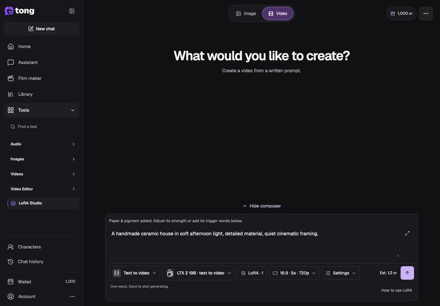Open the Library
Image resolution: width=440 pixels, height=306 pixels.
42,94
